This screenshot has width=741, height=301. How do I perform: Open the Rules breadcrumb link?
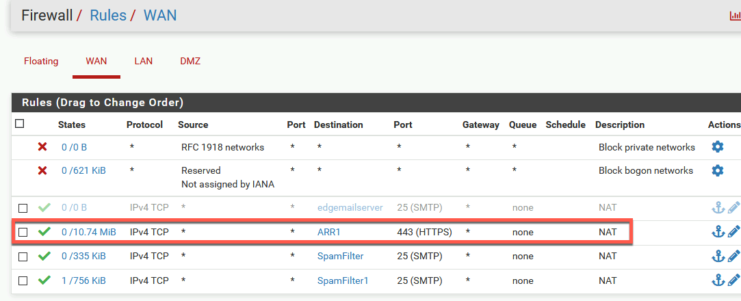pyautogui.click(x=108, y=15)
